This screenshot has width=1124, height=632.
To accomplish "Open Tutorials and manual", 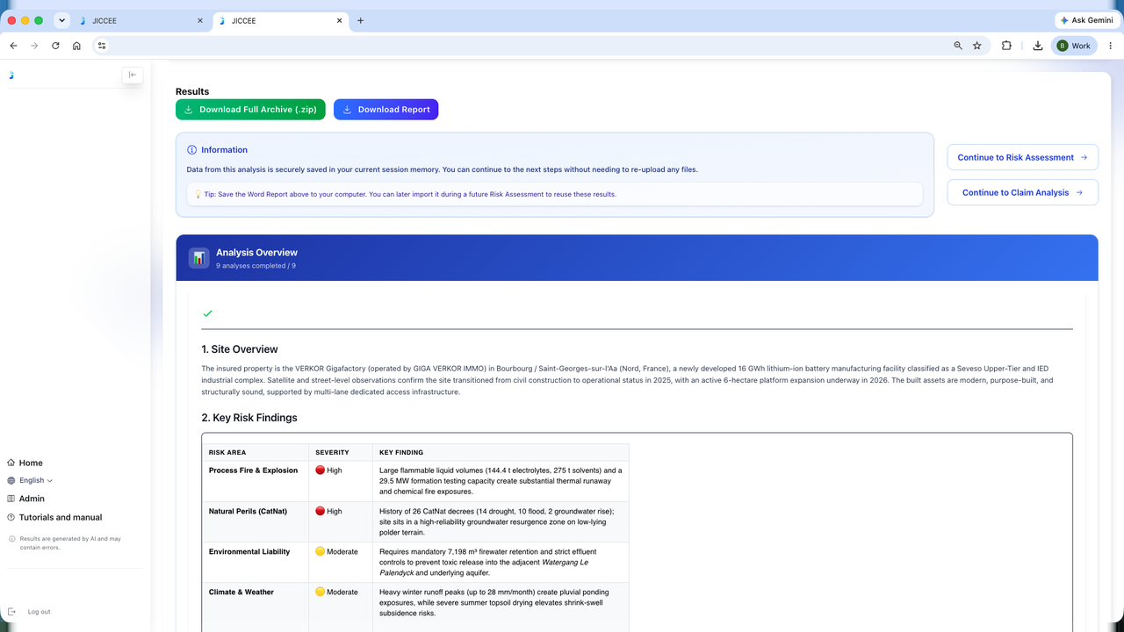I will [x=54, y=517].
